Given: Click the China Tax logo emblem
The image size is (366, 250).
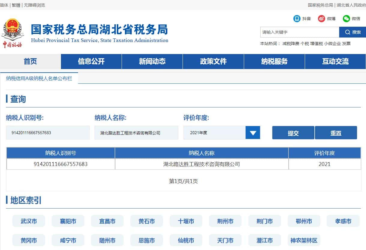Looking at the screenshot, I should coord(13,33).
